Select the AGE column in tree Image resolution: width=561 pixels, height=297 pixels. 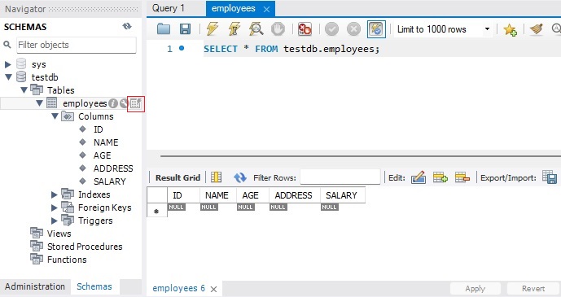pos(103,155)
